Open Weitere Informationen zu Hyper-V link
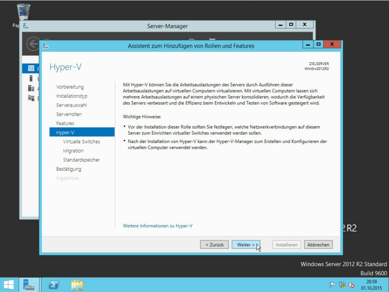Screen dimensions: 389x292 tap(157, 226)
